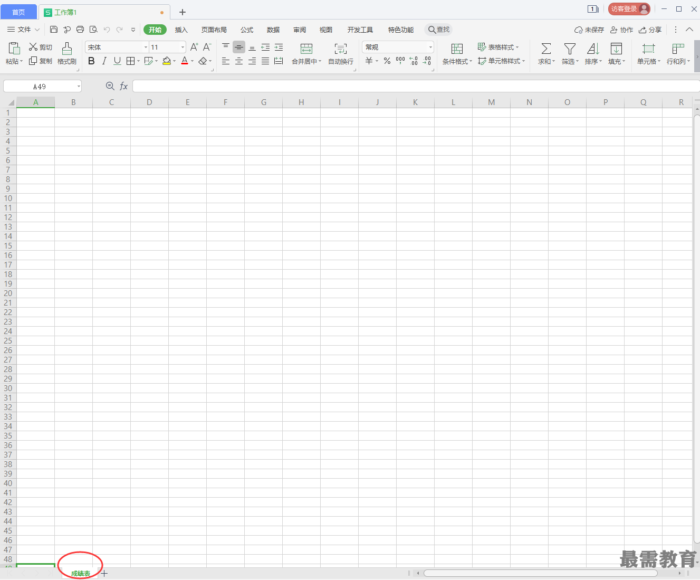
Task: Open the font size dropdown showing 11
Action: 183,47
